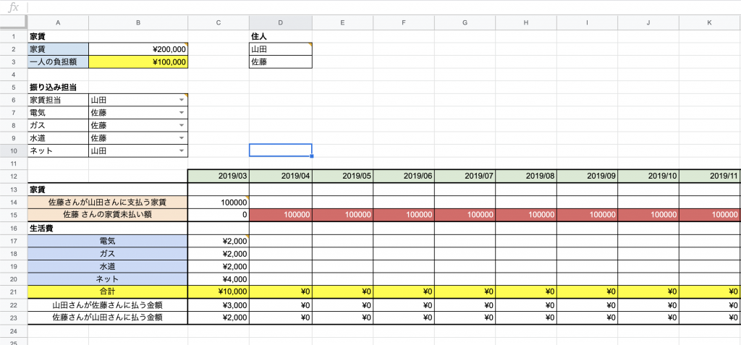
Task: Click the ¥200,000 rent cell
Action: coord(138,49)
